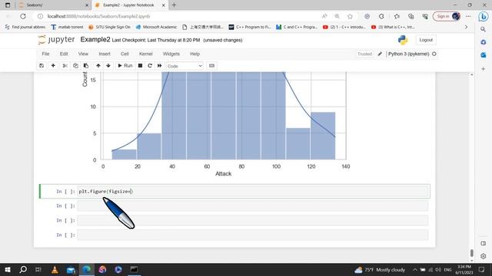The image size is (492, 276).
Task: Open the Bing sidebar button
Action: tap(484, 17)
